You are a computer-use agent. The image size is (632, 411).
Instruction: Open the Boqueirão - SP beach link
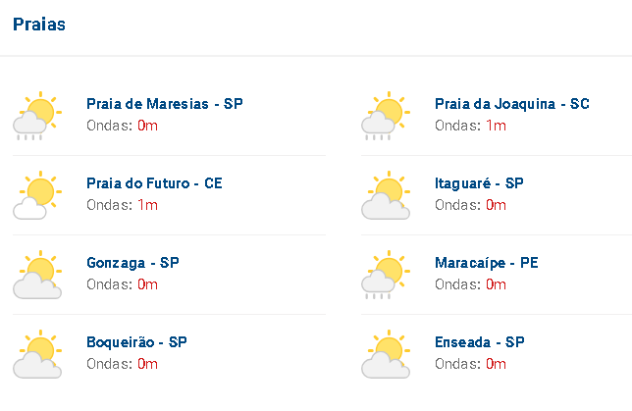tap(136, 342)
